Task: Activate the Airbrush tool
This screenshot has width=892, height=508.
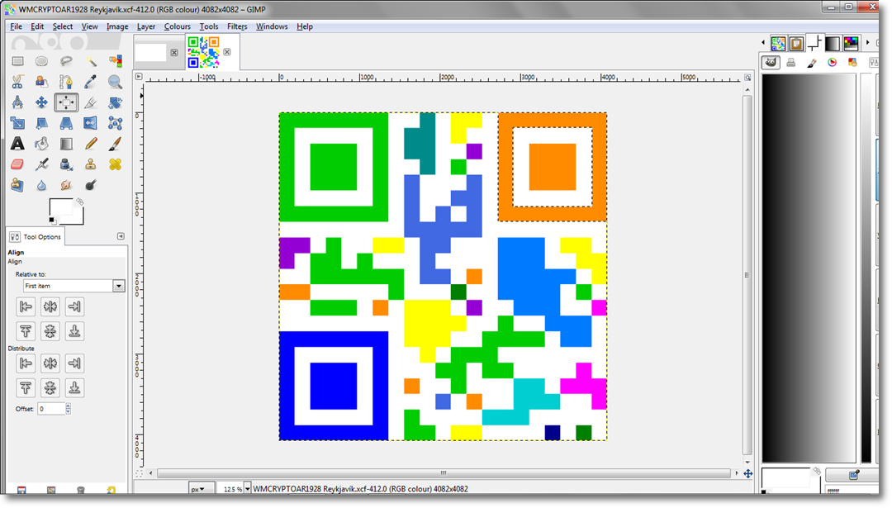Action: 41,164
